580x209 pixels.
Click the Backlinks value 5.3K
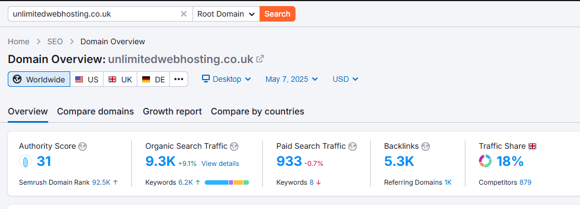tap(399, 161)
